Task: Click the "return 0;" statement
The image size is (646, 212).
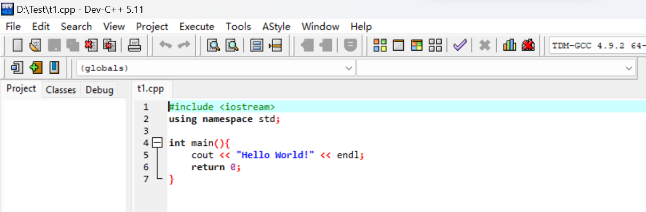Action: click(217, 167)
